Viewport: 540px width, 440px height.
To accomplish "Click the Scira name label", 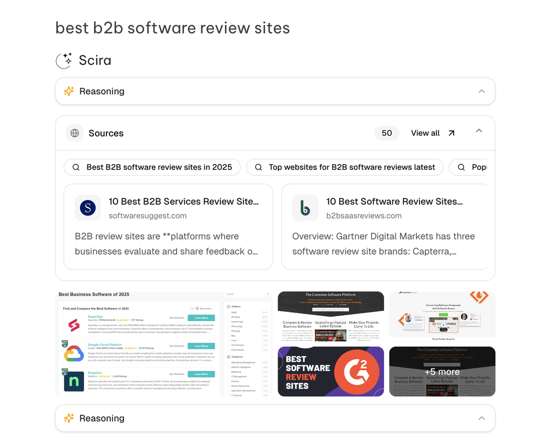I will tap(95, 61).
